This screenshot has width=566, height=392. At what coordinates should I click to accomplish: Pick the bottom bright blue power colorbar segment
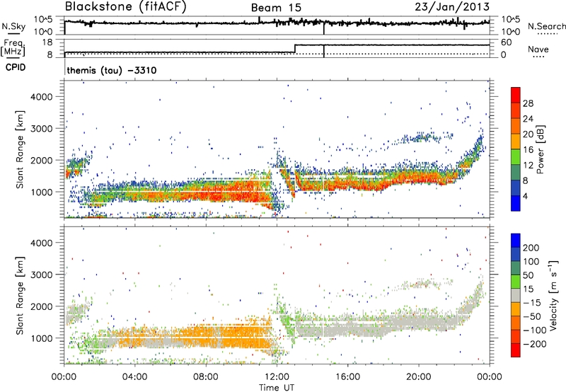click(x=516, y=204)
